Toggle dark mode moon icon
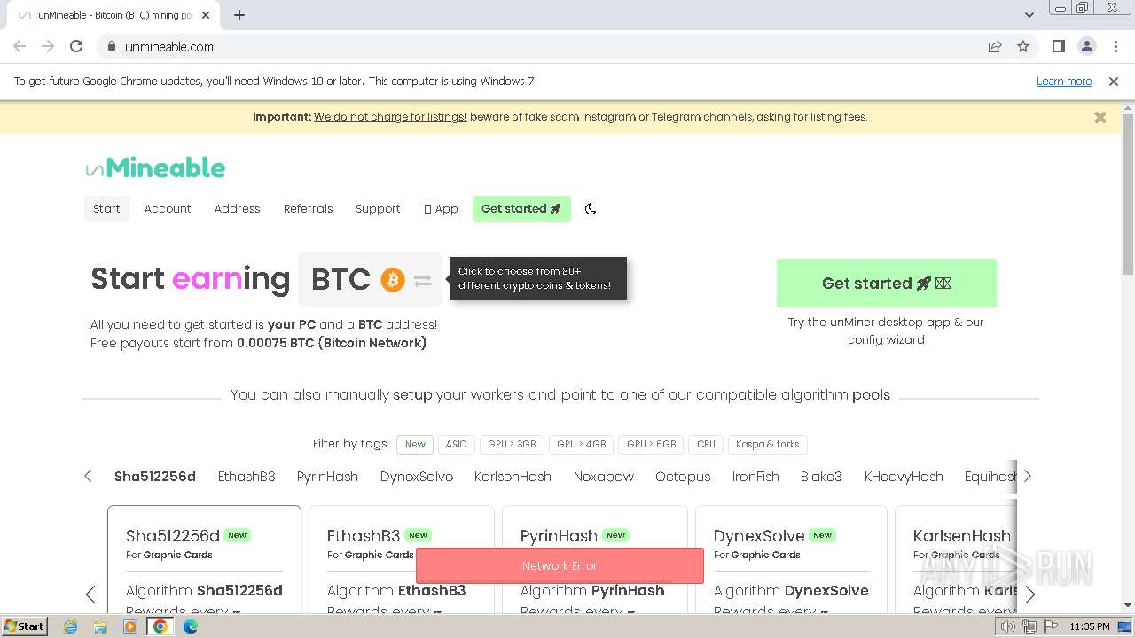This screenshot has width=1135, height=638. click(x=591, y=209)
